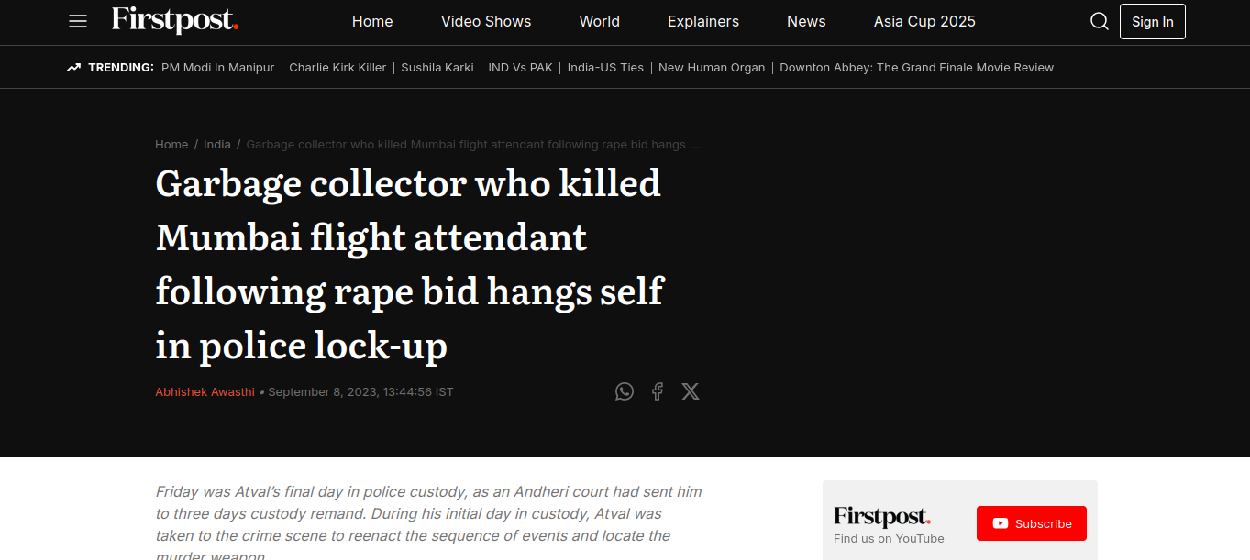Open trending topic New Human Organ

coord(712,68)
